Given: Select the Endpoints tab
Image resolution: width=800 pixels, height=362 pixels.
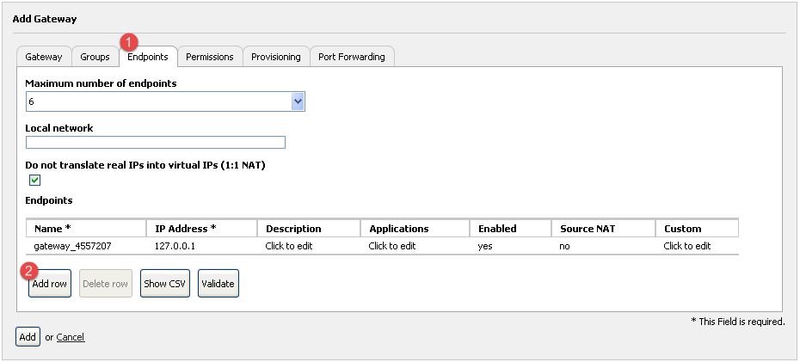Looking at the screenshot, I should 148,57.
